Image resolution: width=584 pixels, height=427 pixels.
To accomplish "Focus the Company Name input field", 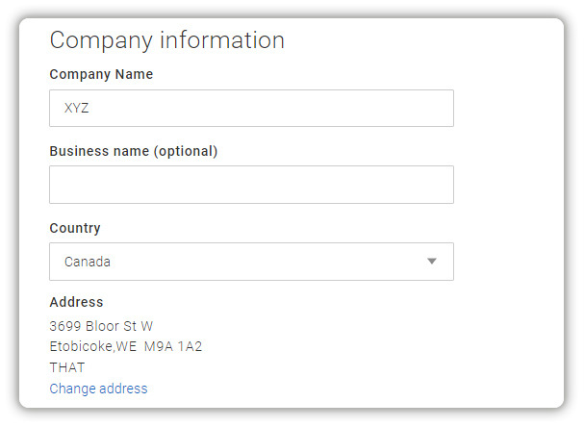I will [251, 109].
